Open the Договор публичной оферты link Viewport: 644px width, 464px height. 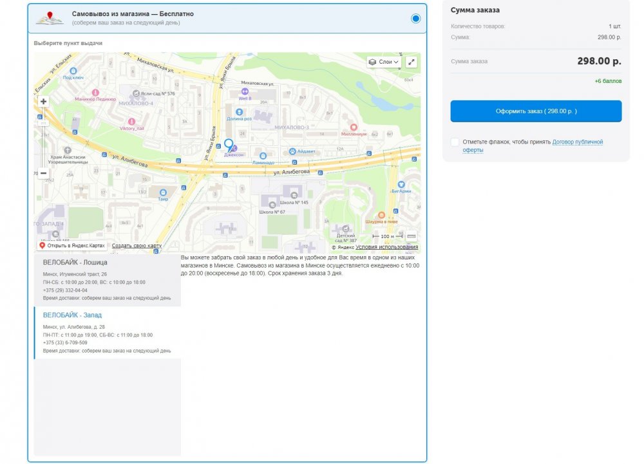click(x=577, y=142)
